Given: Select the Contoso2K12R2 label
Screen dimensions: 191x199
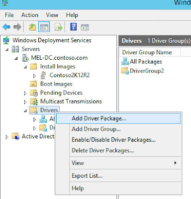Looking at the screenshot, I should tap(70, 75).
